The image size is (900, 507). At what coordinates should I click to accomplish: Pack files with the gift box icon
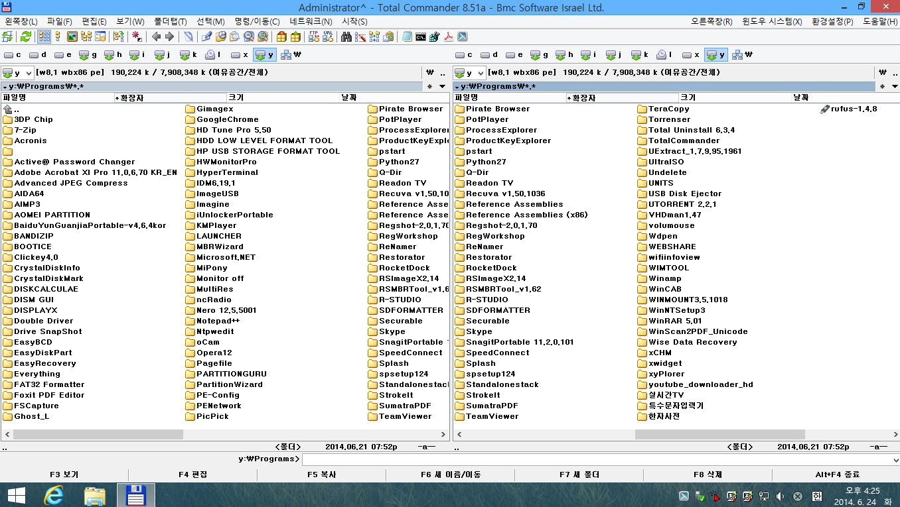point(281,36)
